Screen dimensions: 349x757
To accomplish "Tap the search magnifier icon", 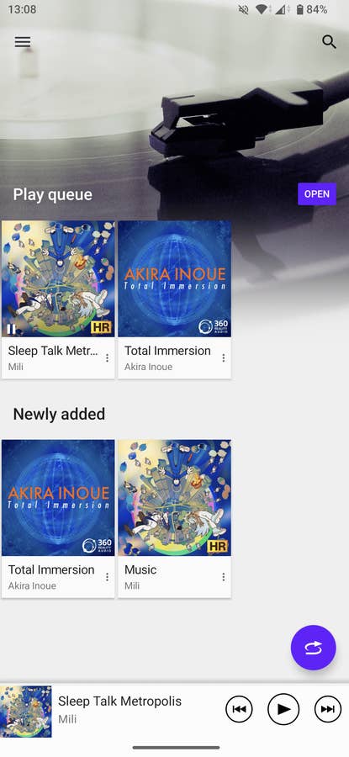I will [329, 42].
